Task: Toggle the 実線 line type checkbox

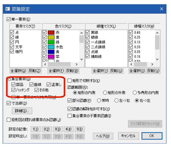Action: [88, 32]
